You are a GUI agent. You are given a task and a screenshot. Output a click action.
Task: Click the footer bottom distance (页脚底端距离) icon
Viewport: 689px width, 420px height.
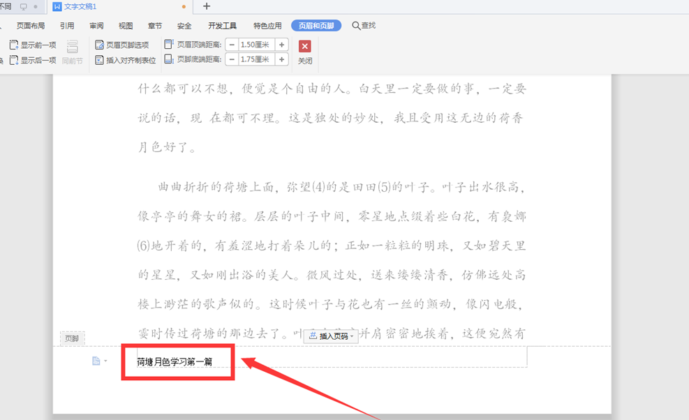coord(169,59)
